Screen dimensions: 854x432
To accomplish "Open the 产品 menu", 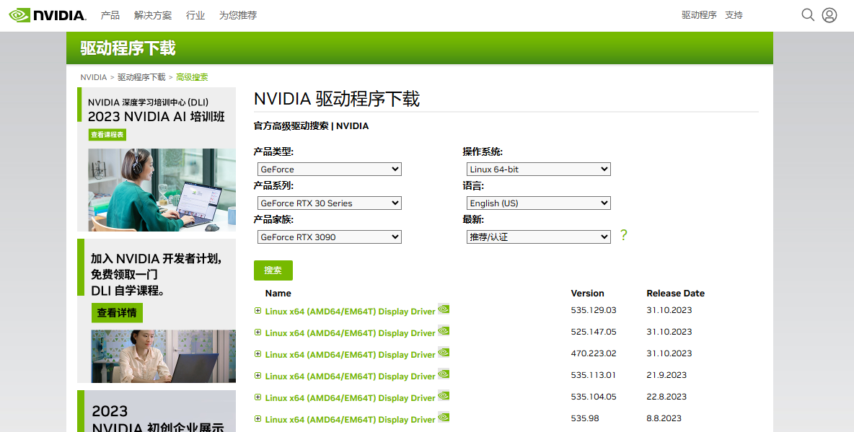I will 110,15.
